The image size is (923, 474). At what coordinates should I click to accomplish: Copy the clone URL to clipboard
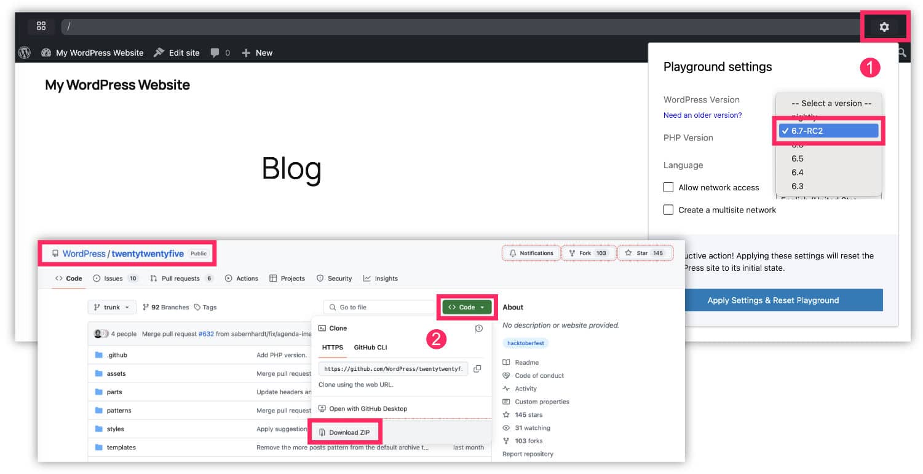477,369
